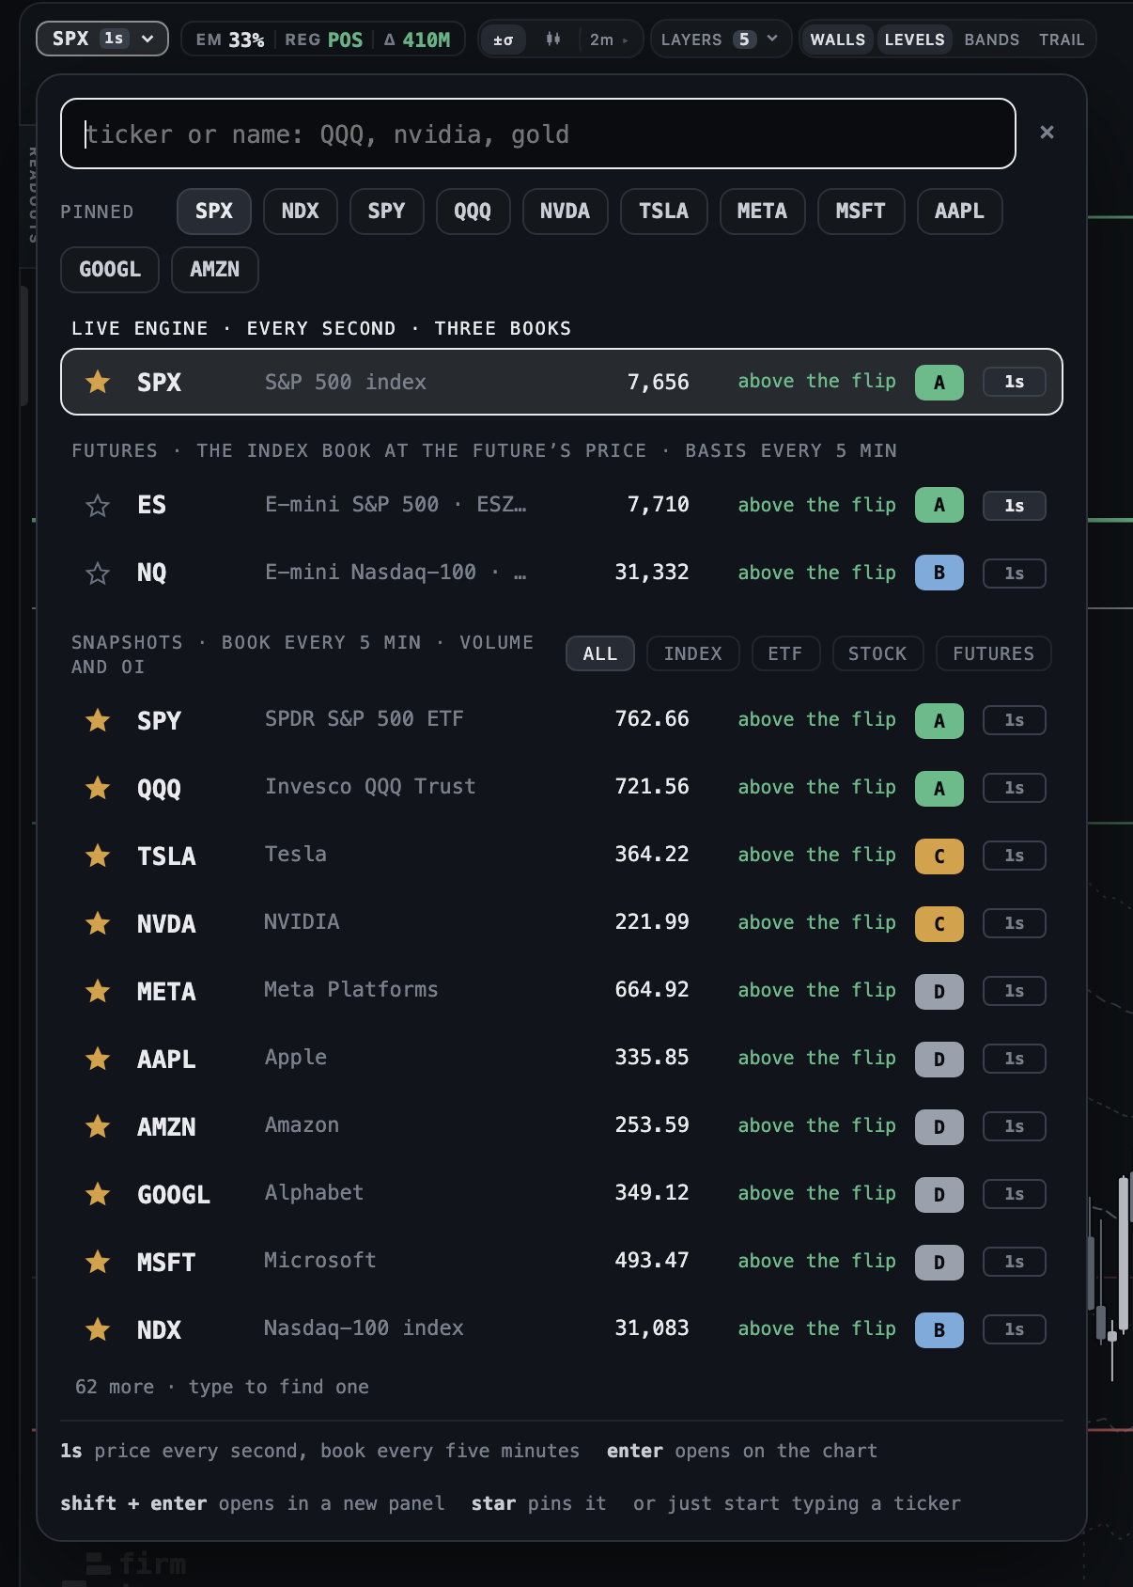
Task: Choose the pinned GOOGL chip
Action: [110, 270]
